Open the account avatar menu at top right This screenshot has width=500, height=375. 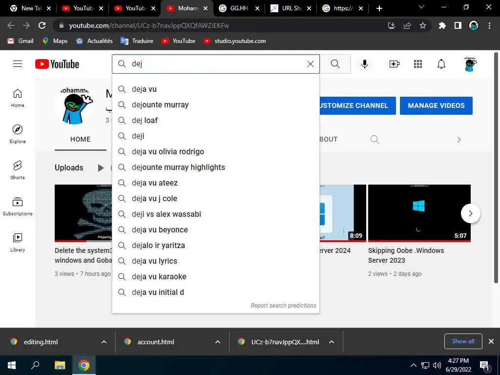tap(470, 64)
